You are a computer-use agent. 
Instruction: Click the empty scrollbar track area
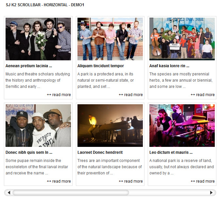click(x=169, y=192)
